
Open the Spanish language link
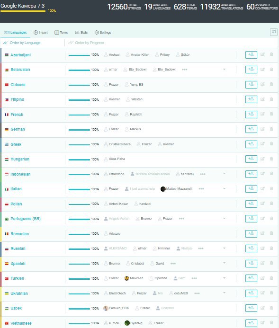(18, 264)
